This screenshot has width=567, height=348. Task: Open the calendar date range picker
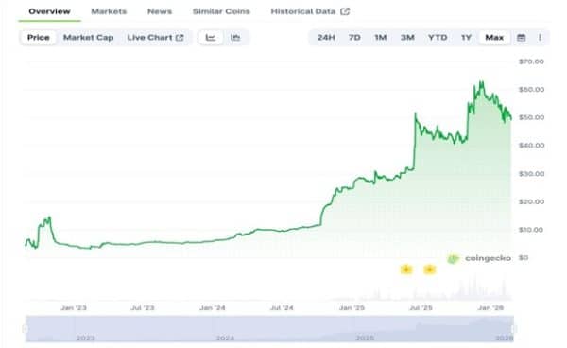(521, 38)
